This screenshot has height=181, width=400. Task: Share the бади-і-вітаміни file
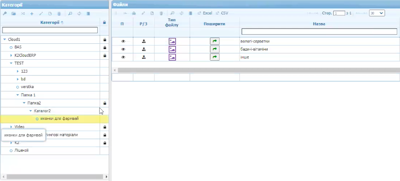click(215, 49)
